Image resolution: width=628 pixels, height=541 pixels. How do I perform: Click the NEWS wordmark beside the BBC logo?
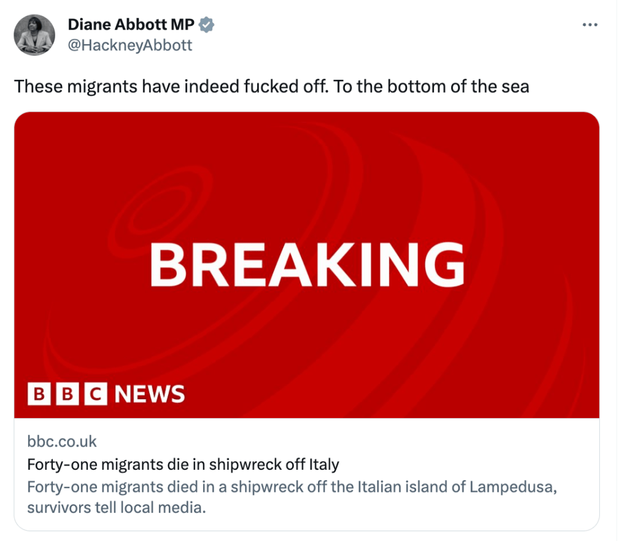pyautogui.click(x=150, y=394)
